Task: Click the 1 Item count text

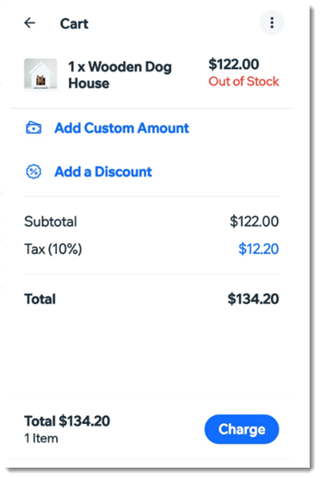Action: (41, 438)
